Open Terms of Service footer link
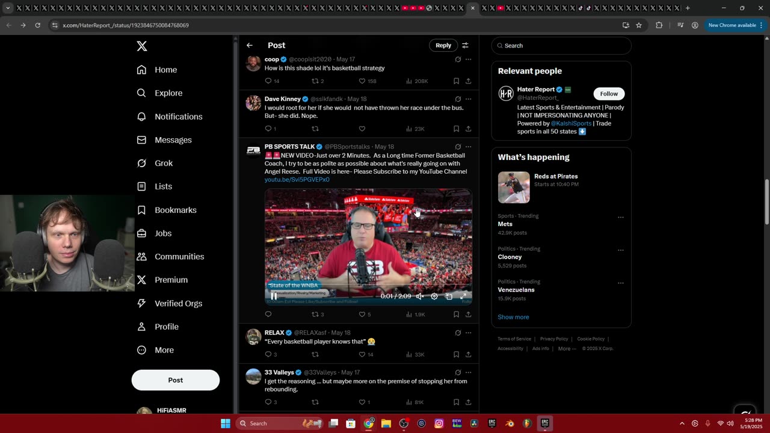The height and width of the screenshot is (433, 770). pyautogui.click(x=514, y=339)
